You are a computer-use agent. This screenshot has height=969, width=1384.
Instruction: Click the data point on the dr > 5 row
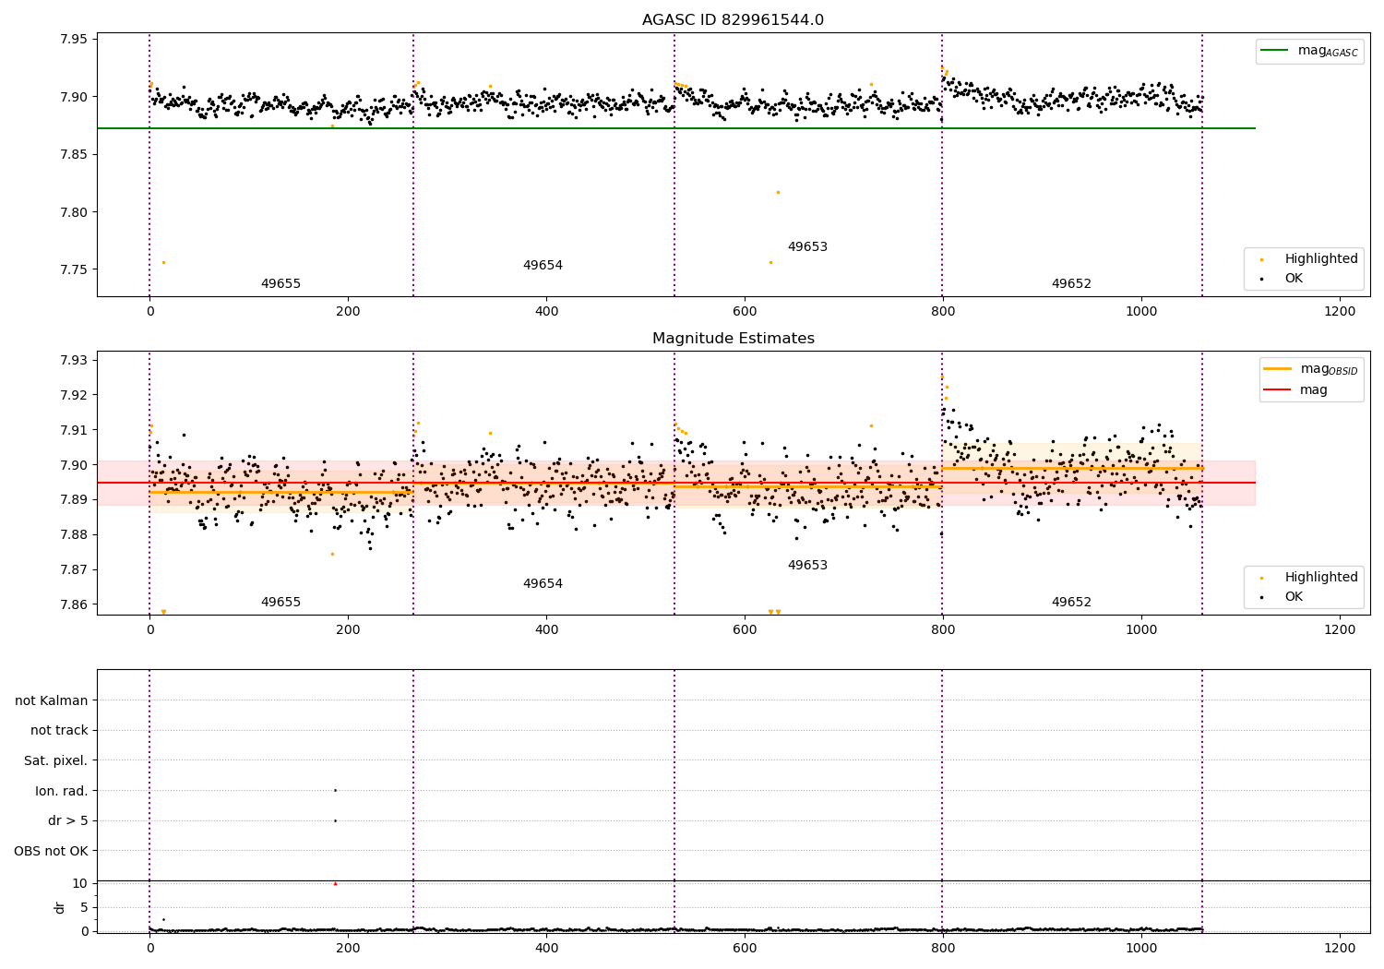coord(335,820)
